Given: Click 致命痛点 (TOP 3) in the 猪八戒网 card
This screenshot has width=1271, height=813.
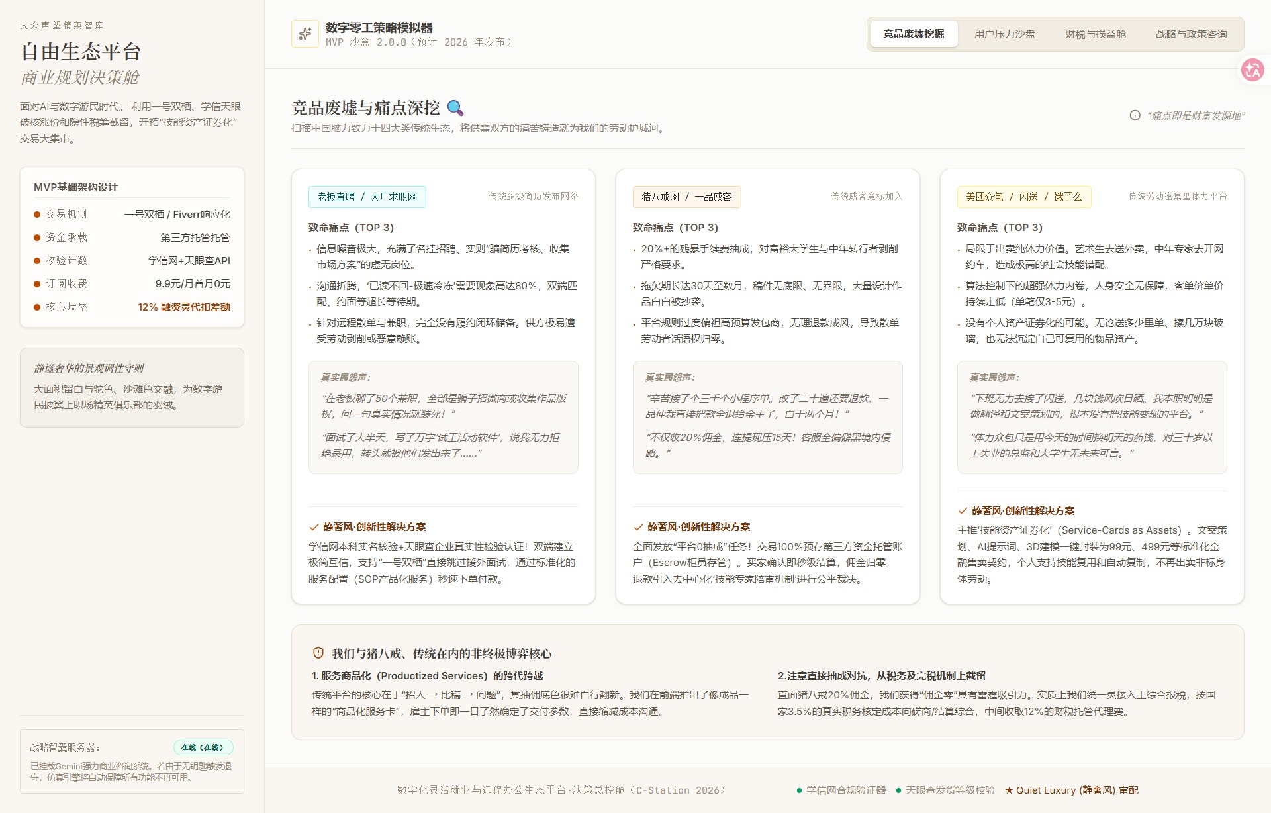Looking at the screenshot, I should point(675,227).
